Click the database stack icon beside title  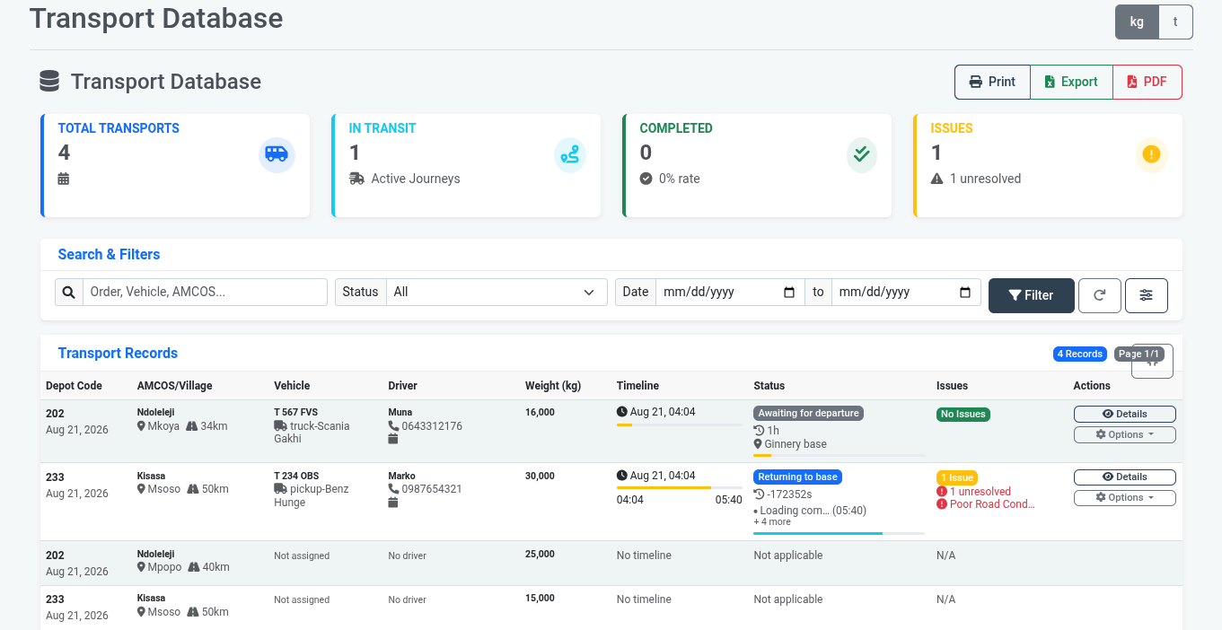49,82
